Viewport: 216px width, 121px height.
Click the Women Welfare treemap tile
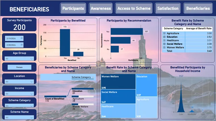pos(118,81)
